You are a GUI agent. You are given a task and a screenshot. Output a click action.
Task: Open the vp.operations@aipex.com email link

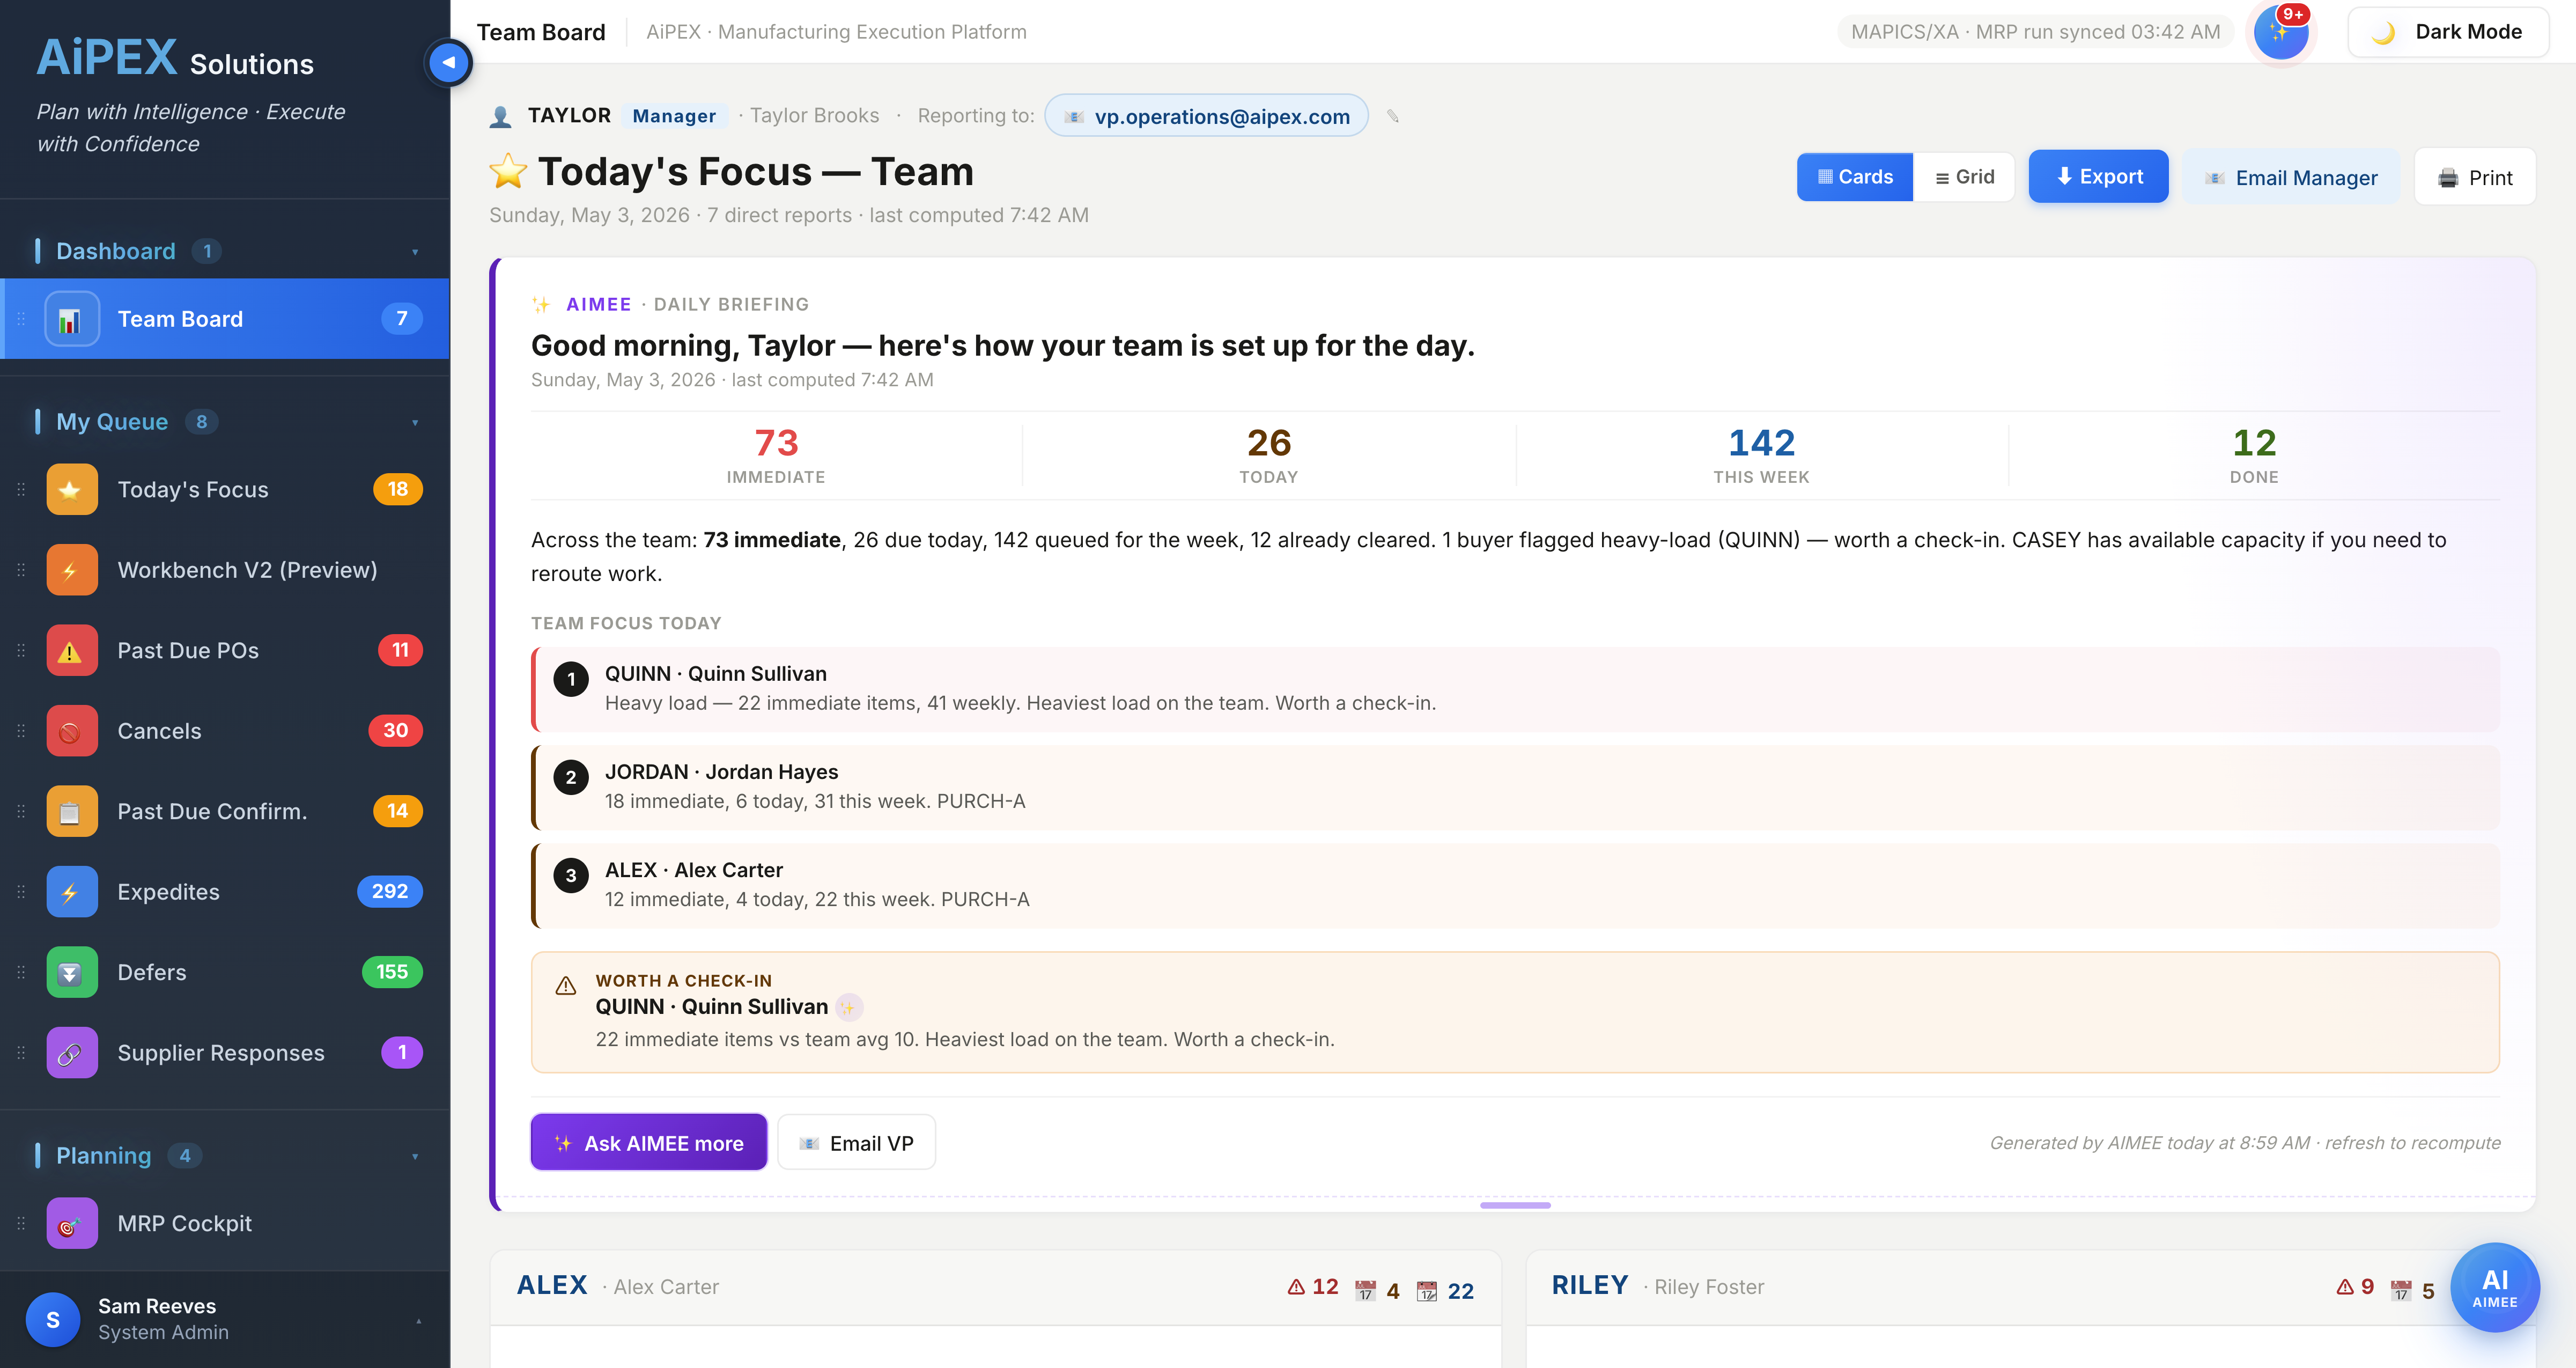tap(1207, 116)
